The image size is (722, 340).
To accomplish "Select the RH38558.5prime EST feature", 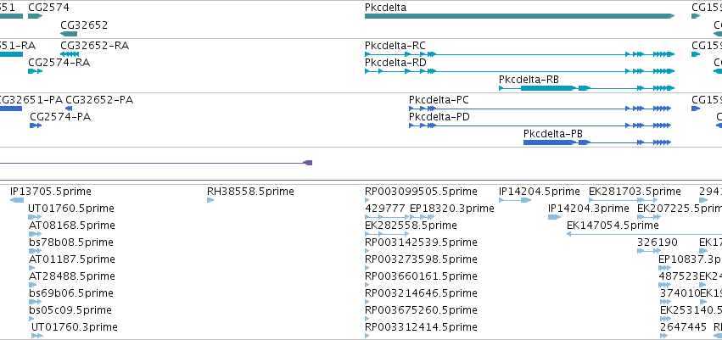I will 210,200.
